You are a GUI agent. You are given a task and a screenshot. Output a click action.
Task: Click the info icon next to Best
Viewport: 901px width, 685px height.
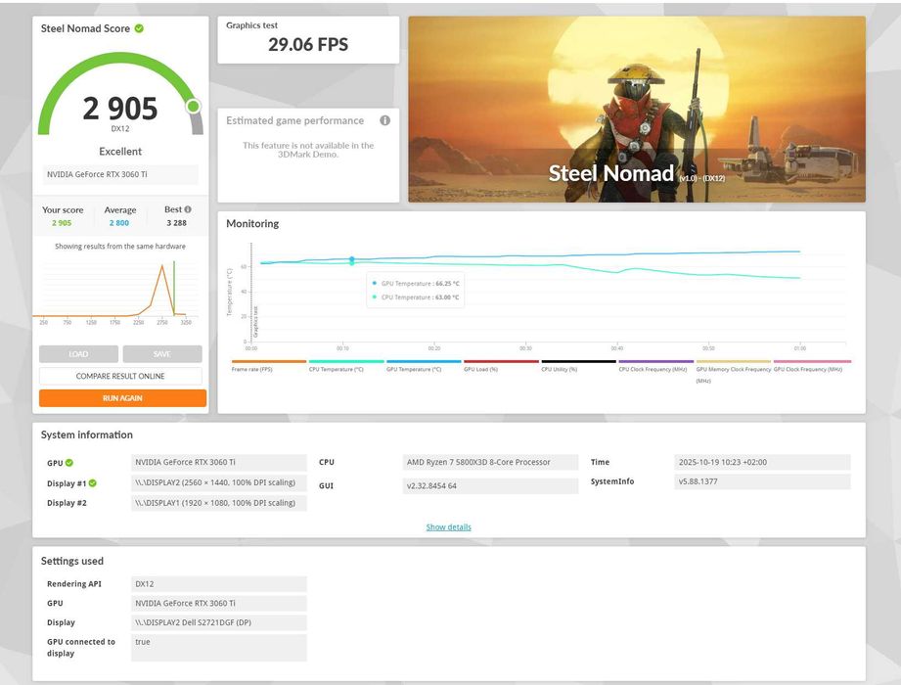click(x=188, y=209)
